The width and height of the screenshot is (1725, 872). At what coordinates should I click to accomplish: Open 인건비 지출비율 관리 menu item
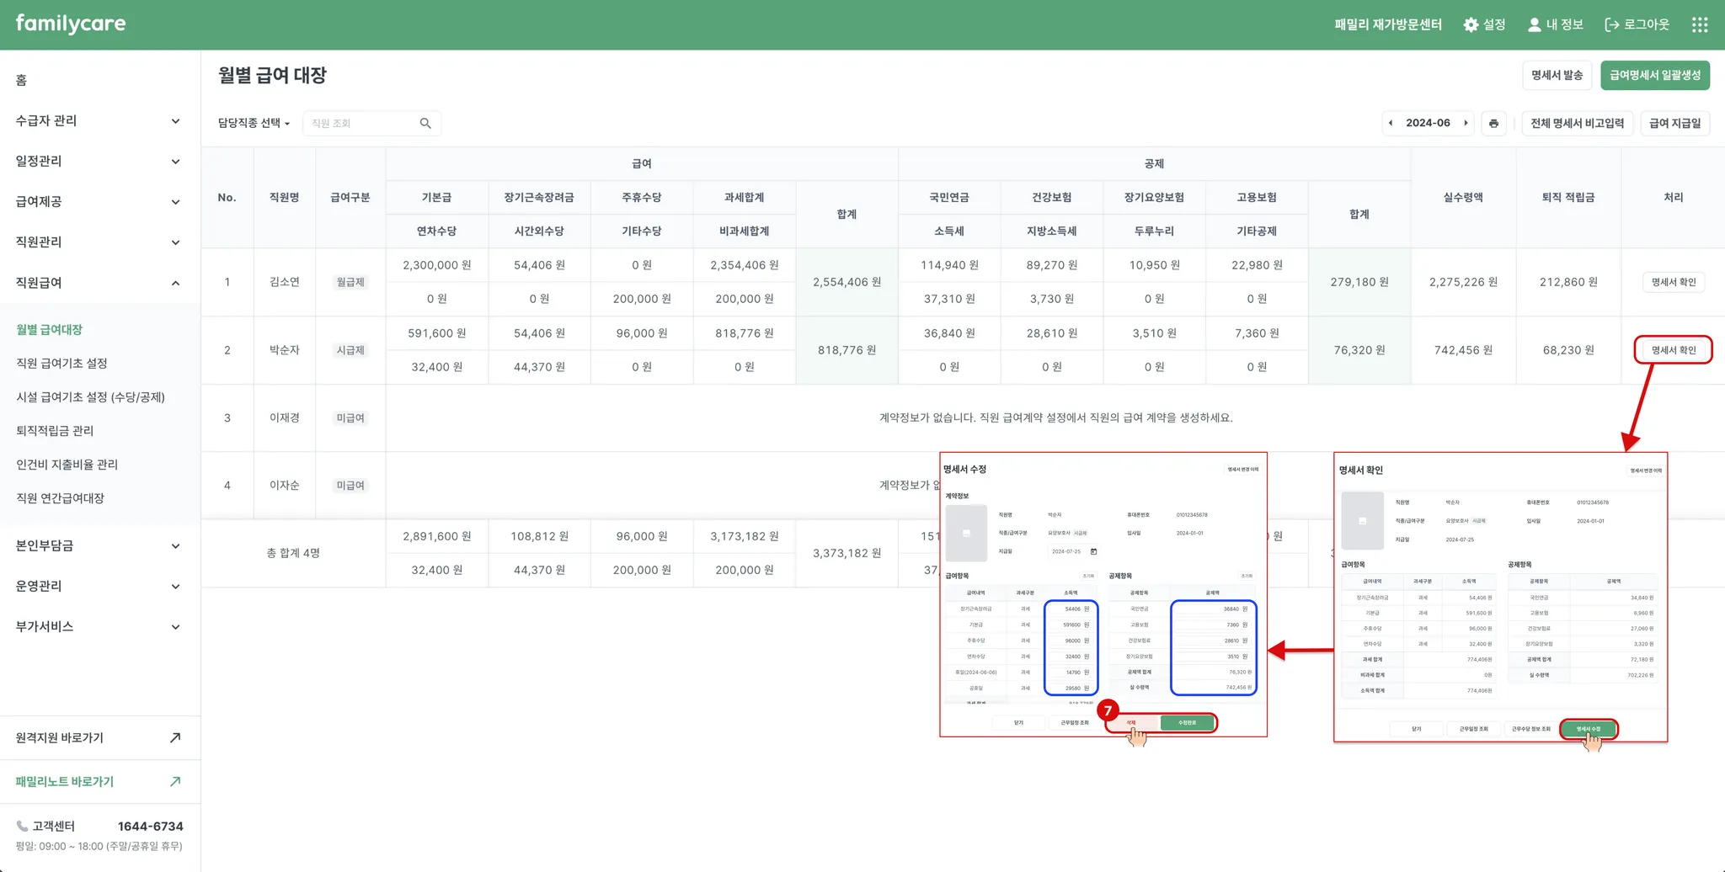click(67, 464)
